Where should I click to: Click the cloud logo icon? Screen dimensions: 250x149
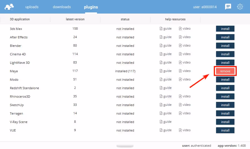pos(9,7)
